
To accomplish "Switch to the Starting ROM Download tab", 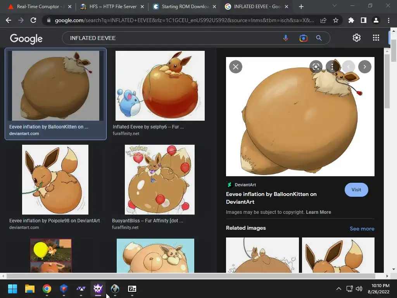I will (x=185, y=7).
